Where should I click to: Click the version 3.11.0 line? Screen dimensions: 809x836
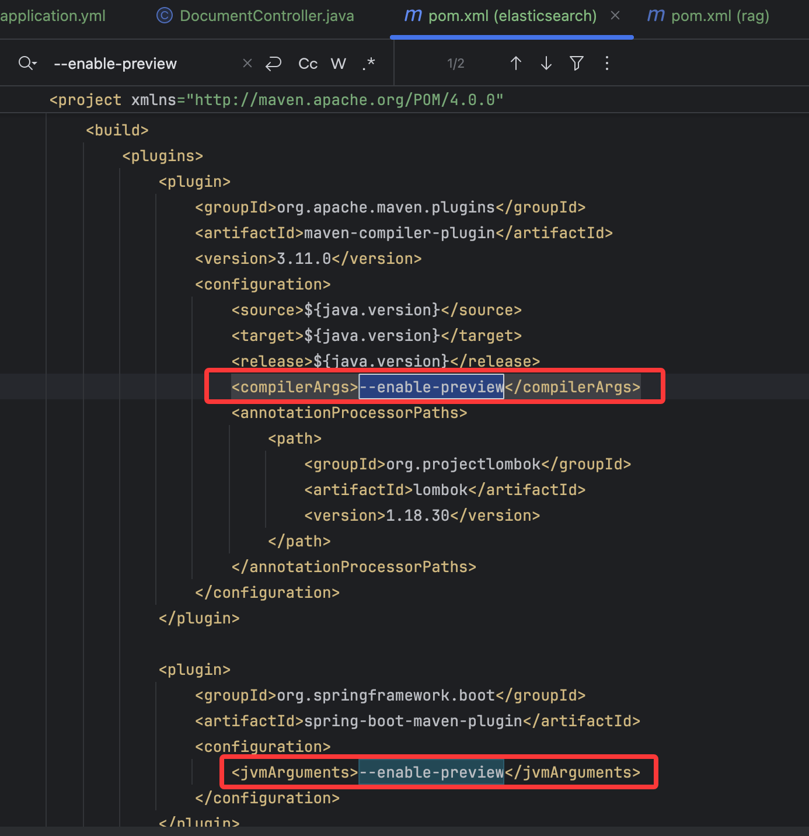coord(308,259)
